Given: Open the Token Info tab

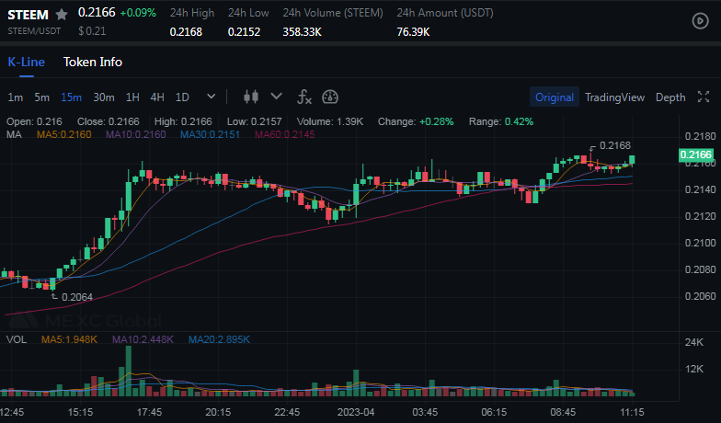Looking at the screenshot, I should tap(93, 62).
